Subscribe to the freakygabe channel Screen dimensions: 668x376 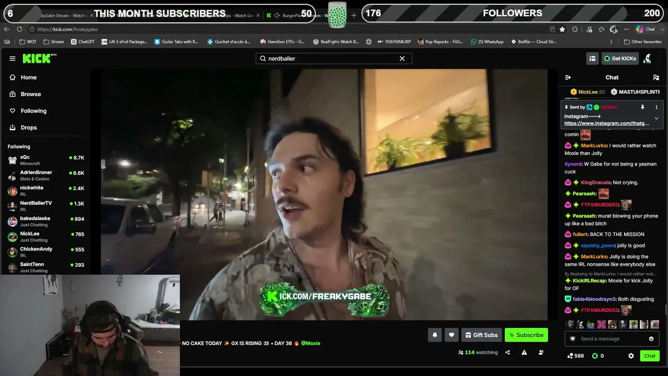pos(526,335)
